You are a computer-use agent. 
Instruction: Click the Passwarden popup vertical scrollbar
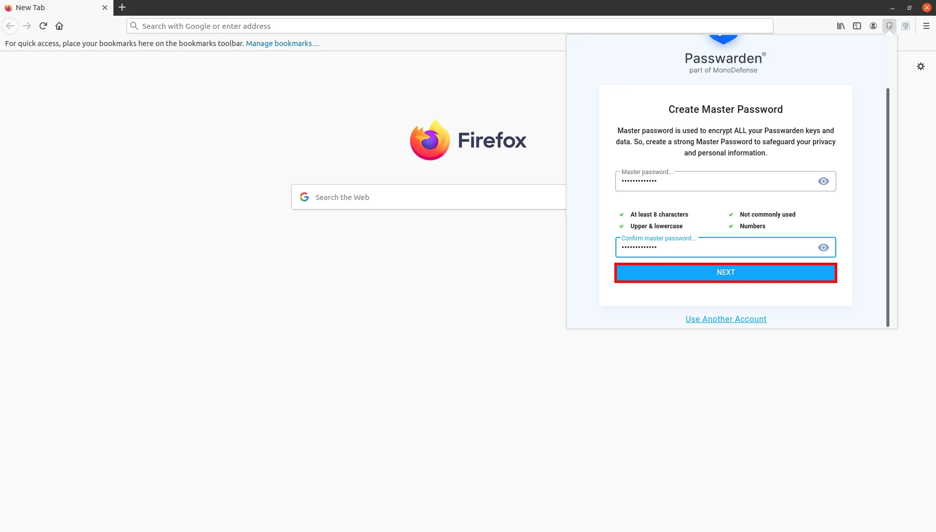(x=887, y=208)
